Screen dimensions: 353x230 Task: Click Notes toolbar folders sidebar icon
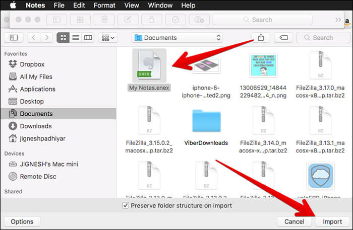[56, 20]
